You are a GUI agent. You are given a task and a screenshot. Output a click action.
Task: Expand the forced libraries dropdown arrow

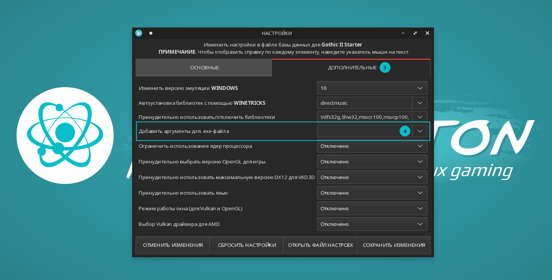point(420,117)
